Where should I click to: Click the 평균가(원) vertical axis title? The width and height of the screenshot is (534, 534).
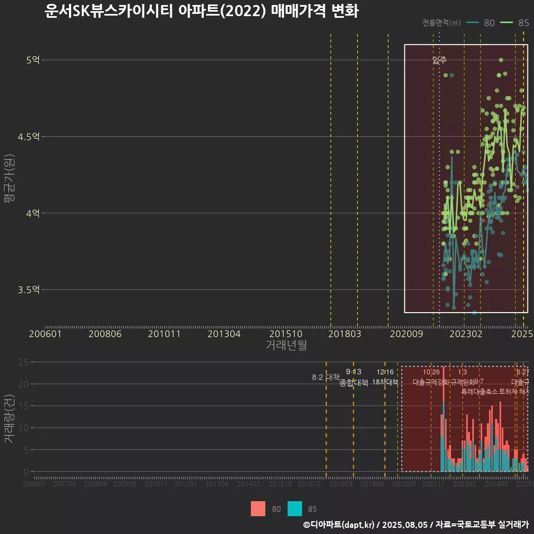pyautogui.click(x=9, y=179)
